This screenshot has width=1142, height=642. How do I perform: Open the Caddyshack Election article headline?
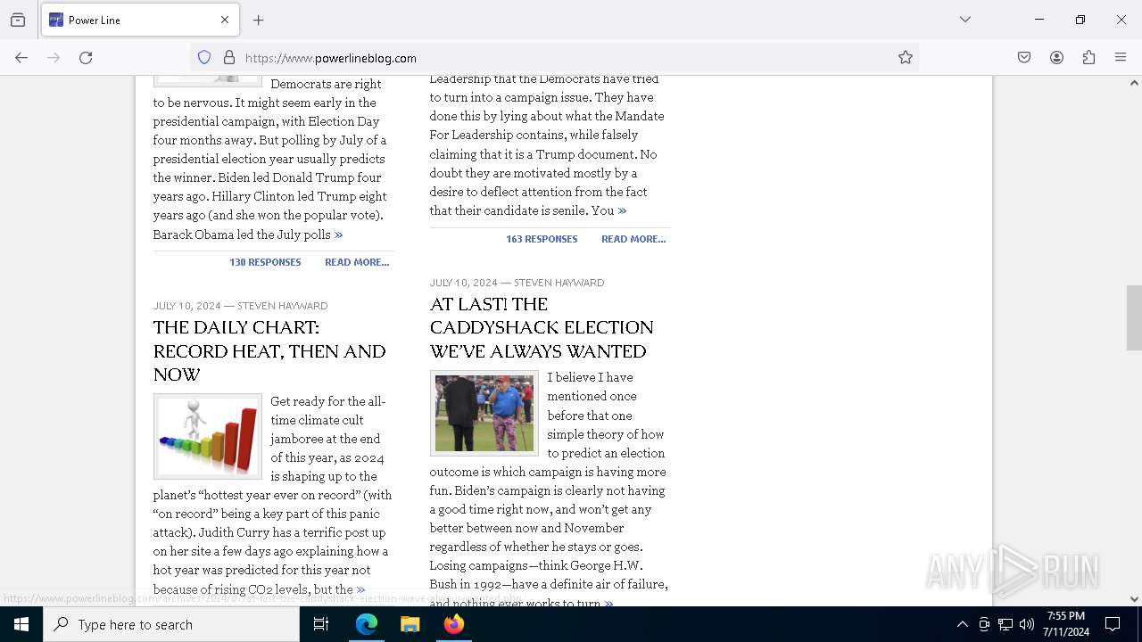[x=542, y=327]
